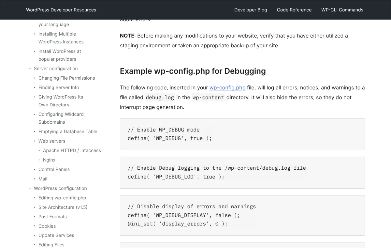This screenshot has height=248, width=391.
Task: Open the Cookies sidebar link
Action: click(x=47, y=226)
